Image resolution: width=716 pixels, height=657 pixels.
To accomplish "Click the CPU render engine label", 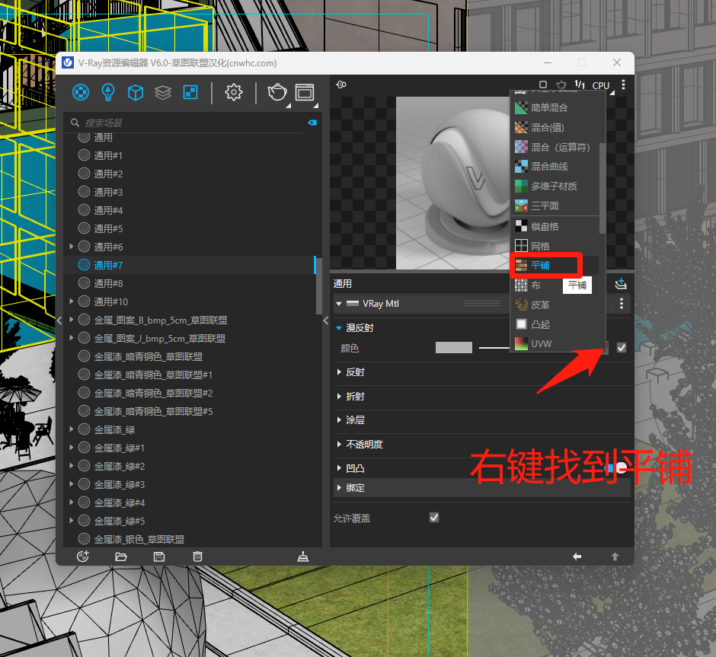I will pos(600,85).
